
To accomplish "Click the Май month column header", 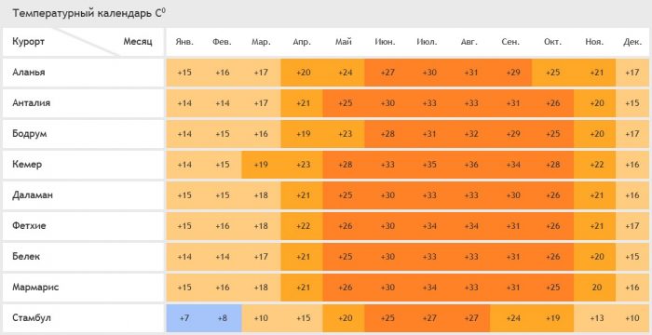I will coord(344,42).
